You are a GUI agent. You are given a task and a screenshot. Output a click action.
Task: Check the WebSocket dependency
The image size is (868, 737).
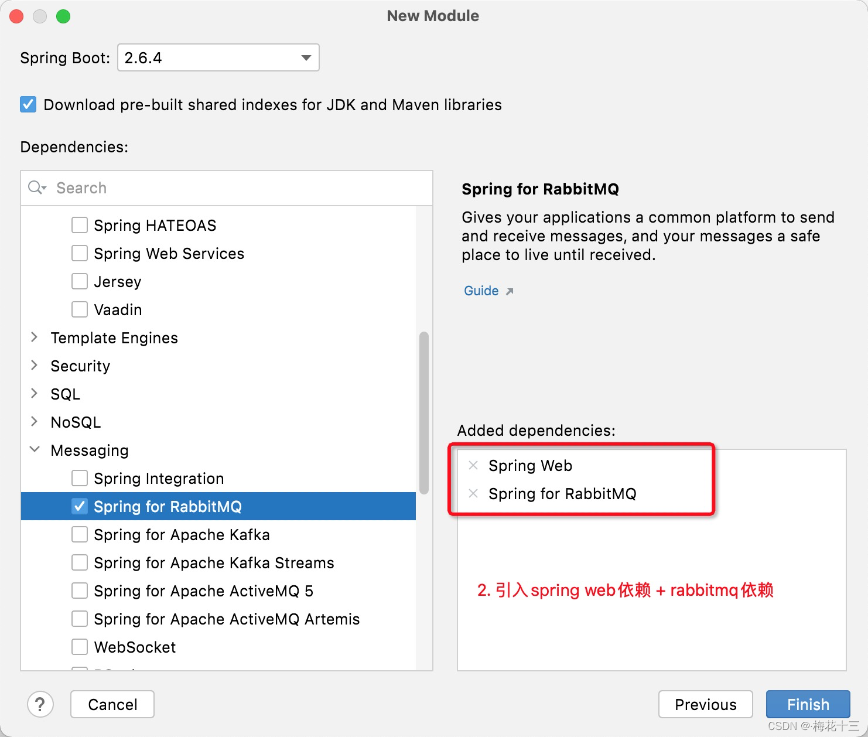(80, 647)
